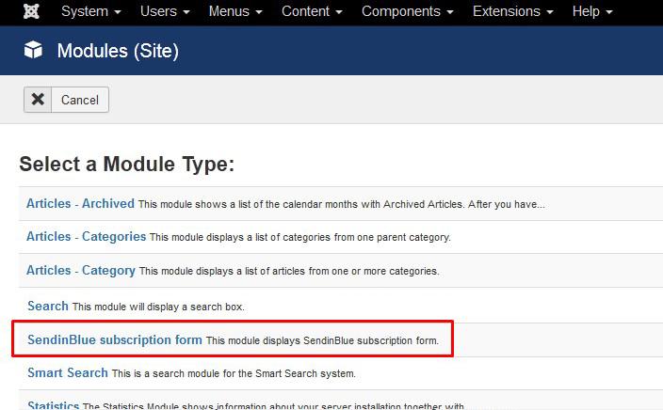Choose the Smart Search module type
The width and height of the screenshot is (663, 410).
click(x=68, y=373)
